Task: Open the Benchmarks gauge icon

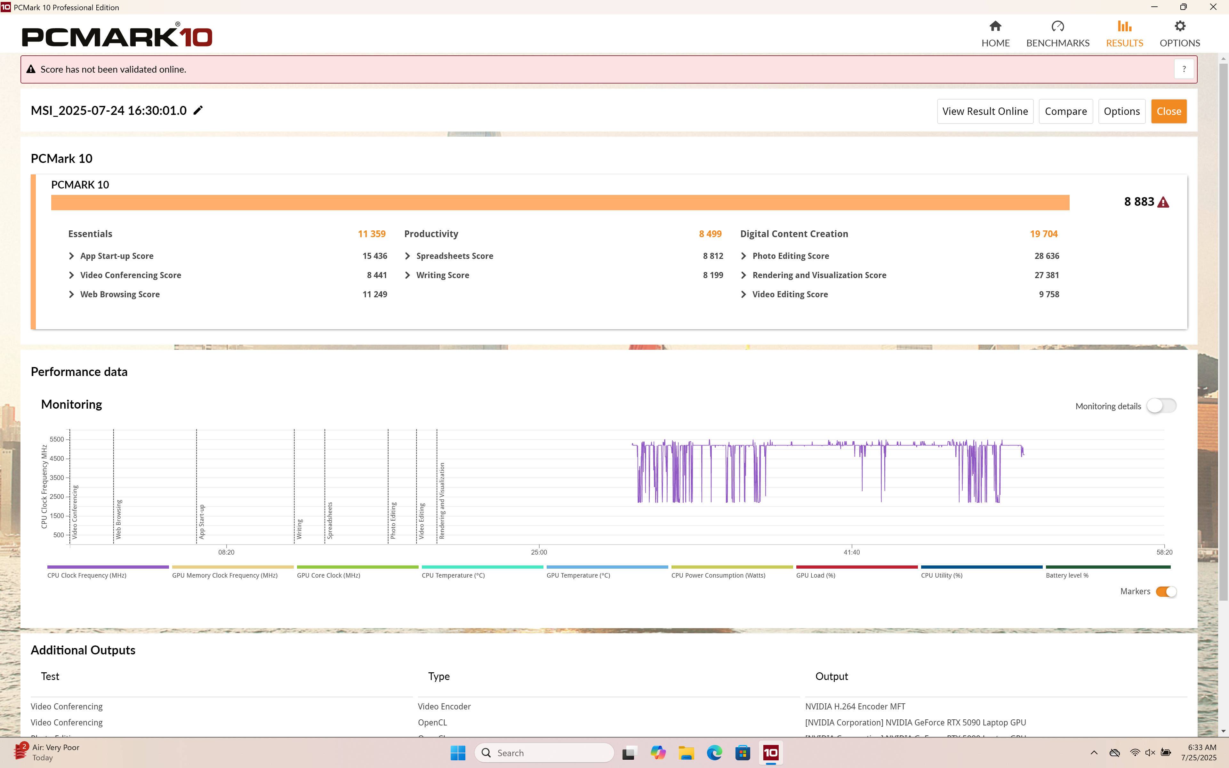Action: [x=1057, y=26]
